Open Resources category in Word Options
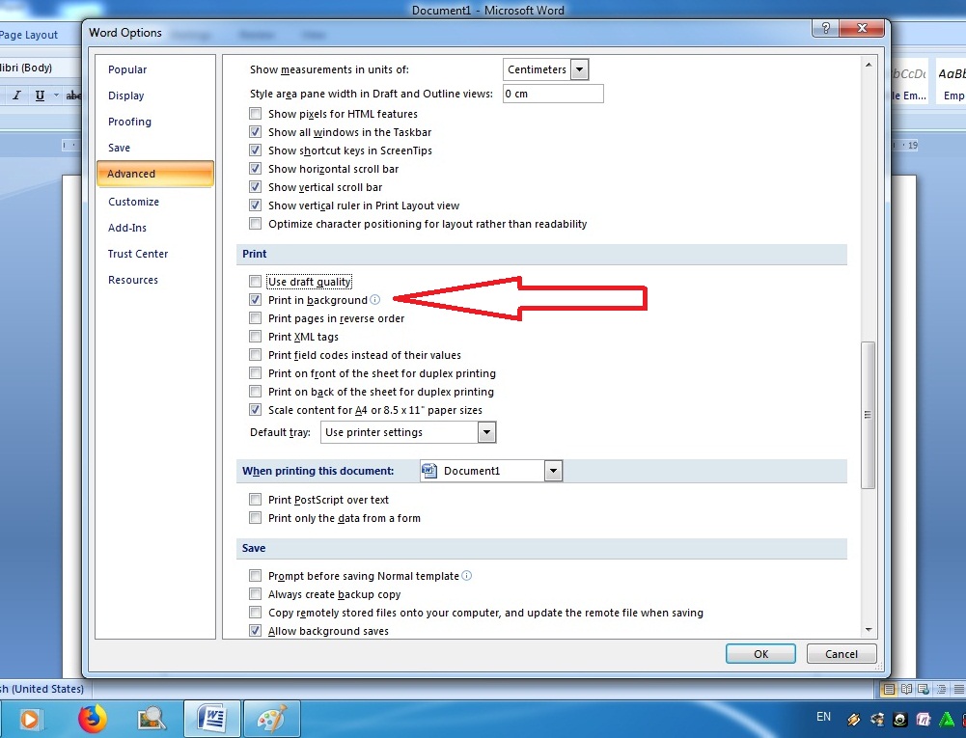 pos(133,280)
